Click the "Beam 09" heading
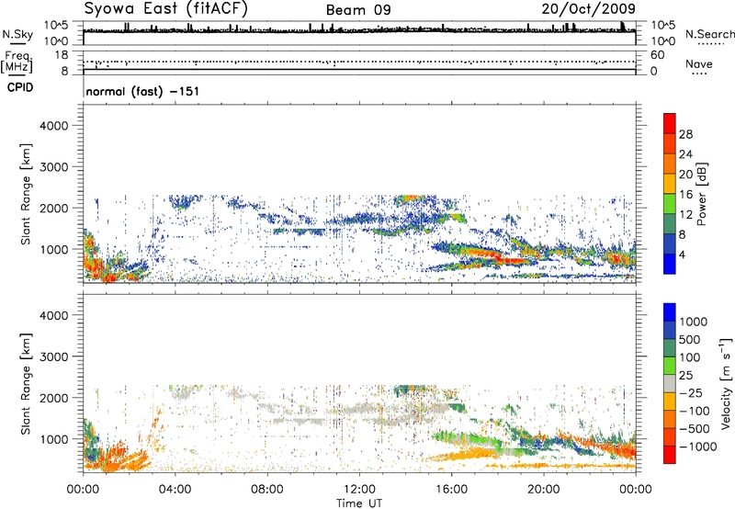This screenshot has width=735, height=509. click(x=358, y=10)
